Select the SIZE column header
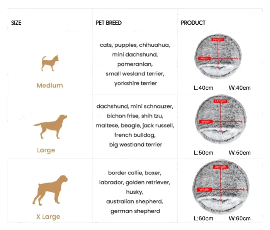Image resolution: width=270 pixels, height=230 pixels. coord(16,23)
